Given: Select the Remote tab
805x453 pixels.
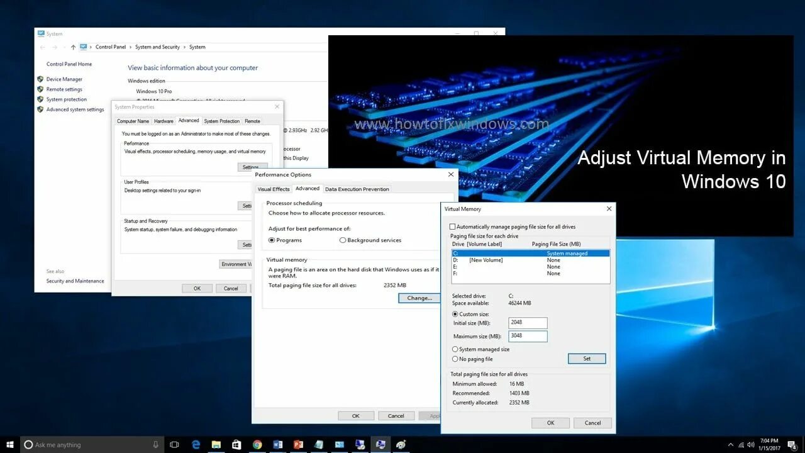Looking at the screenshot, I should (x=252, y=121).
